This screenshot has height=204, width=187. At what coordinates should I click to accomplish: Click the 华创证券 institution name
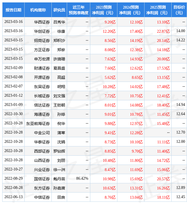[x=42, y=31]
